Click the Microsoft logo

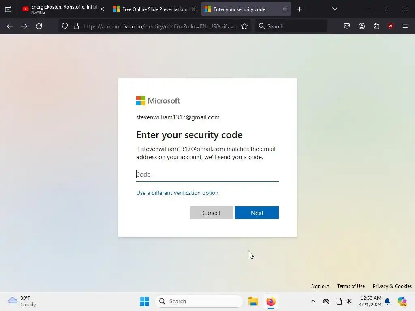coord(158,100)
